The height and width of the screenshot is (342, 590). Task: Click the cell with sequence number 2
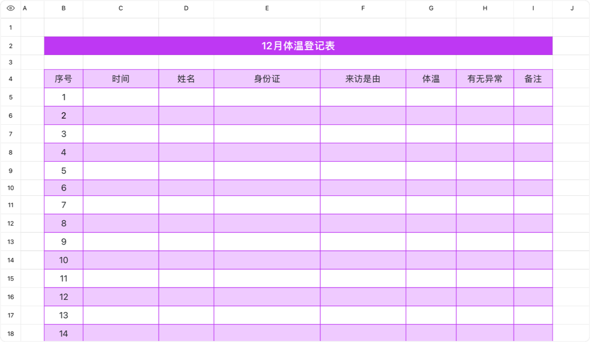coord(64,116)
